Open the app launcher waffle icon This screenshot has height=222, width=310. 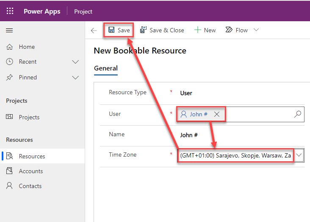pyautogui.click(x=10, y=11)
